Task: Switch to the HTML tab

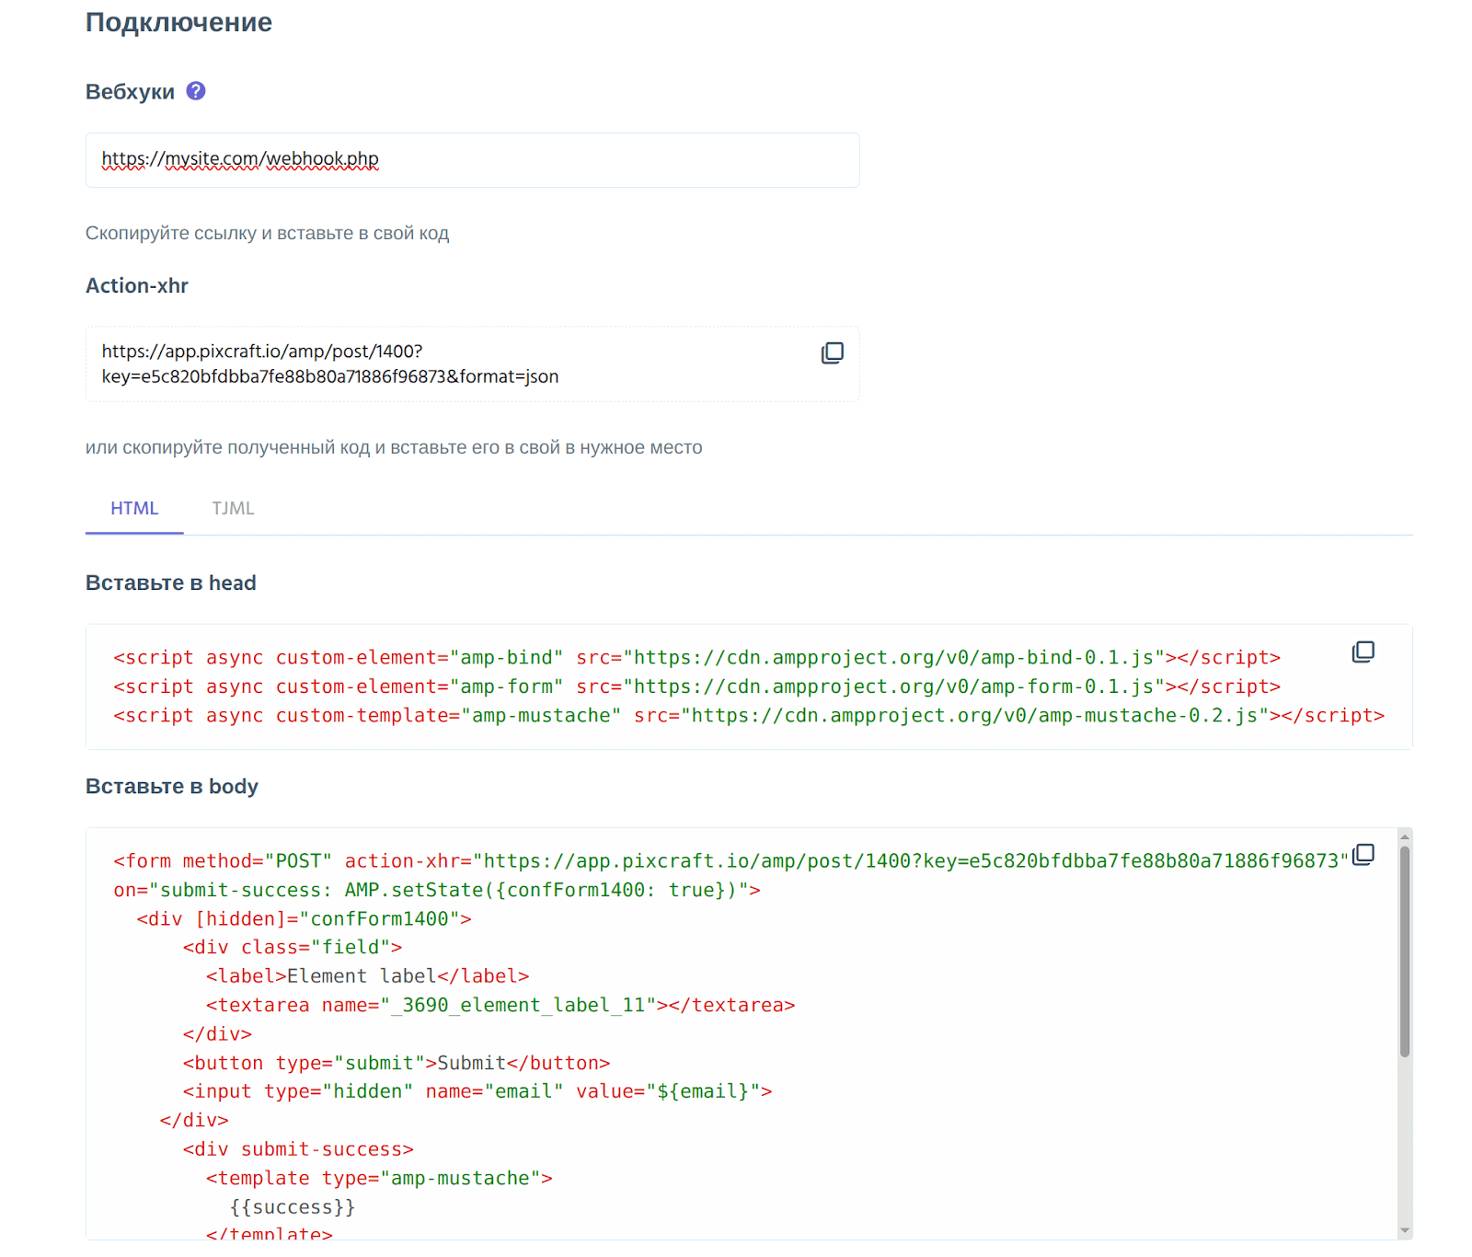Action: point(134,509)
